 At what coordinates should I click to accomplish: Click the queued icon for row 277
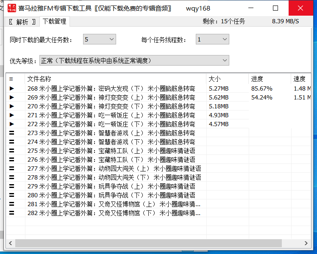[x=12, y=168]
